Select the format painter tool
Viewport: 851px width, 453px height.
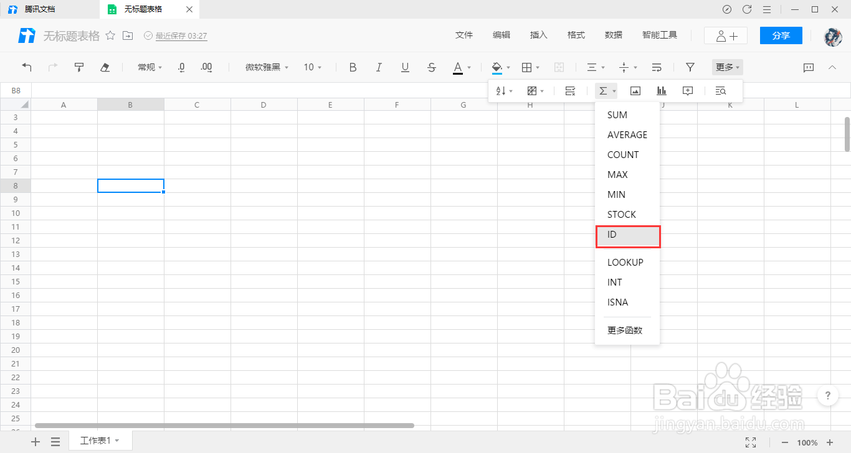tap(79, 67)
